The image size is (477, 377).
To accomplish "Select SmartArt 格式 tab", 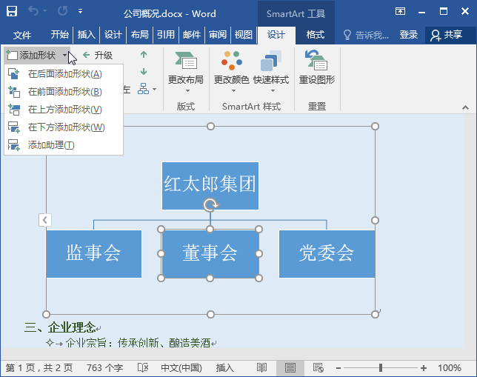I will tap(316, 35).
